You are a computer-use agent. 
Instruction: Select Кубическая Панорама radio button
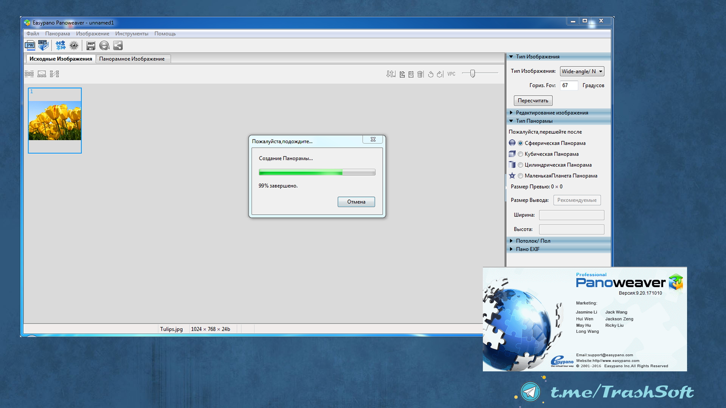(520, 154)
